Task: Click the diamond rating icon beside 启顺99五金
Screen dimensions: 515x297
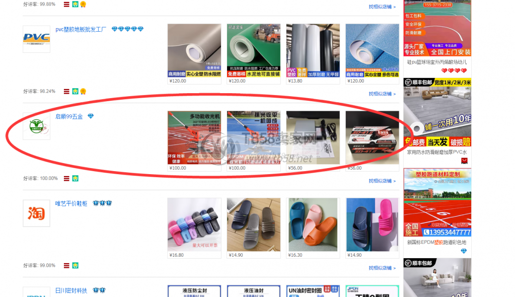Action: point(91,116)
